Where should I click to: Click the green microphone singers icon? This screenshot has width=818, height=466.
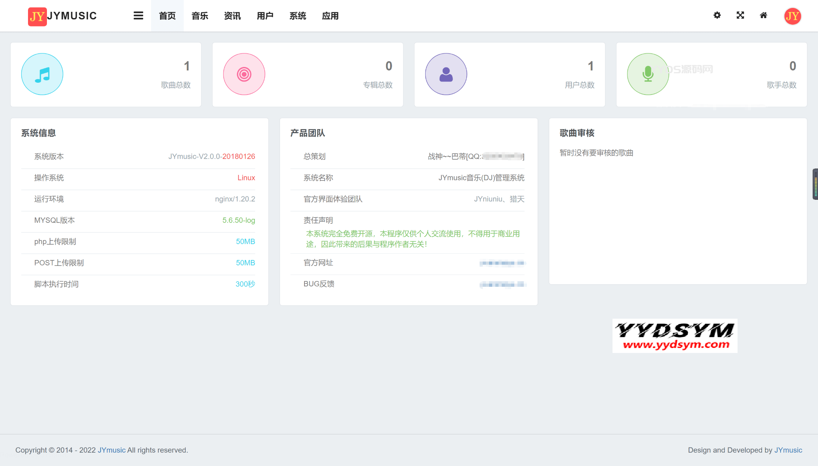(648, 74)
